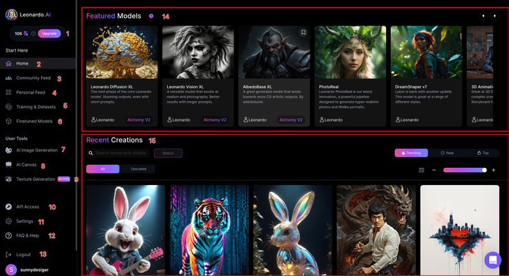
Task: Click the bookmark icon on AlbedoBase XL
Action: pyautogui.click(x=303, y=32)
